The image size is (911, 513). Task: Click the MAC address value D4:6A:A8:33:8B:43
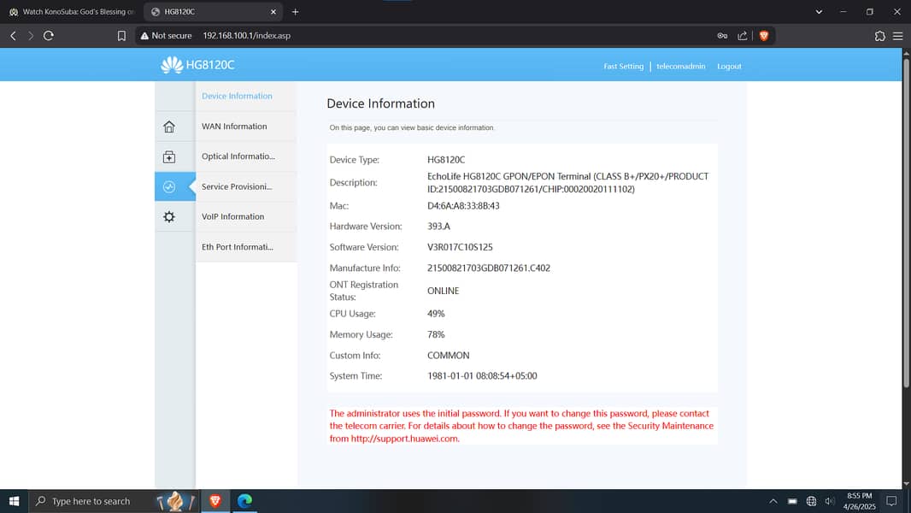click(463, 206)
